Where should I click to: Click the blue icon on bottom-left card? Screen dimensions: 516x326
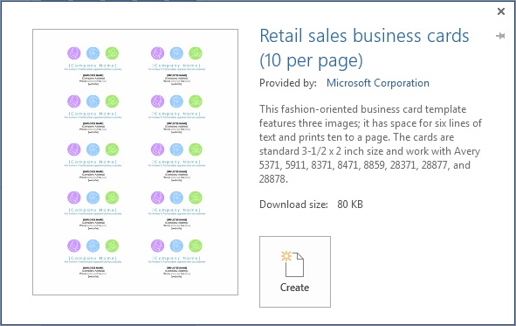(93, 246)
